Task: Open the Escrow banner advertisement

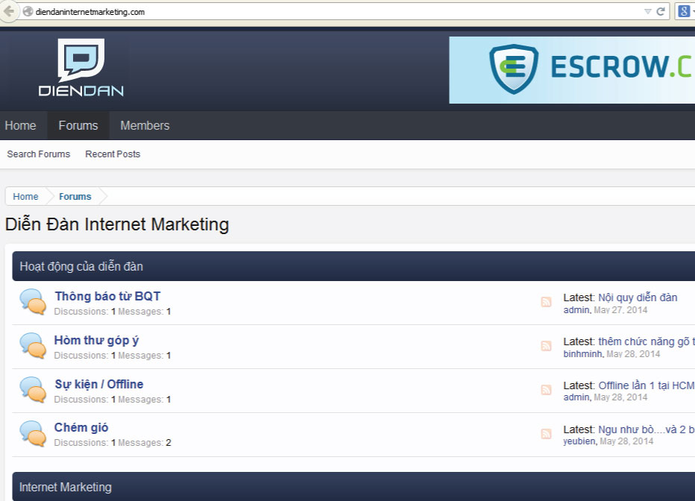Action: point(572,70)
